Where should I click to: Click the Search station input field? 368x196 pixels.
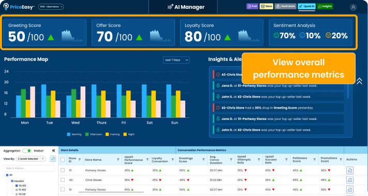[x=29, y=168]
